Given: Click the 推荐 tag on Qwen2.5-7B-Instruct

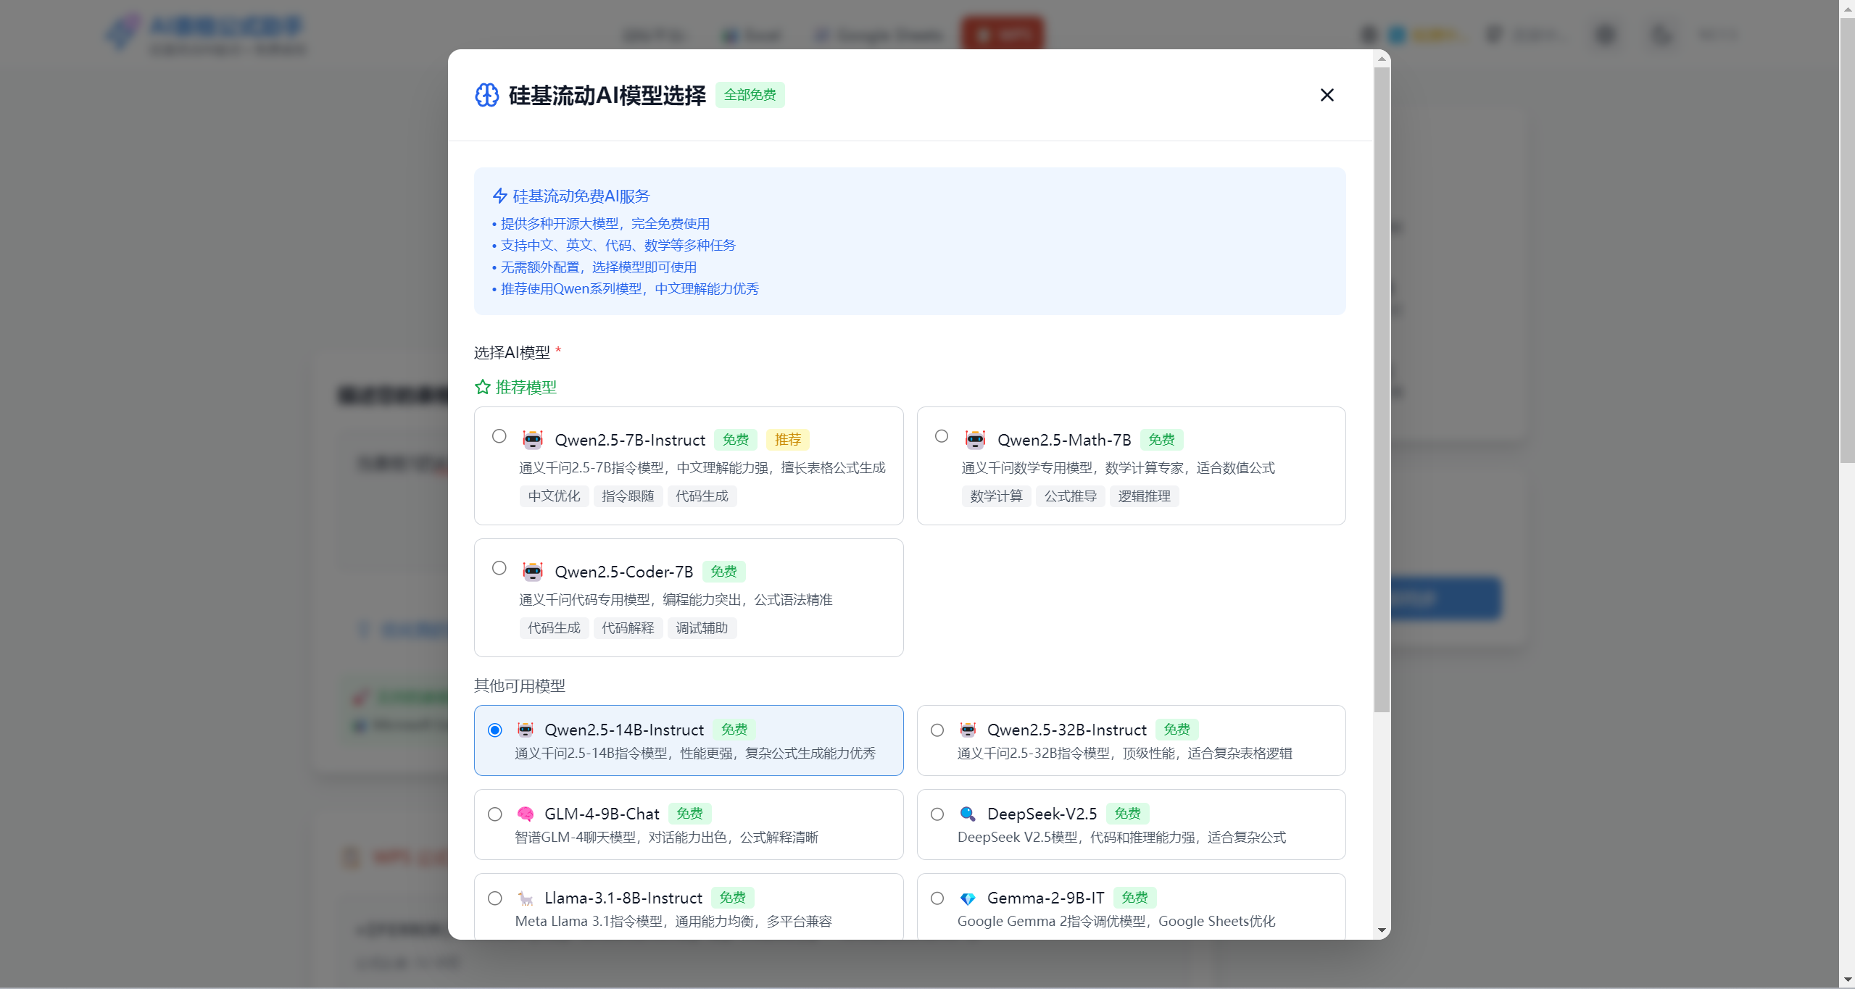Looking at the screenshot, I should [x=787, y=439].
